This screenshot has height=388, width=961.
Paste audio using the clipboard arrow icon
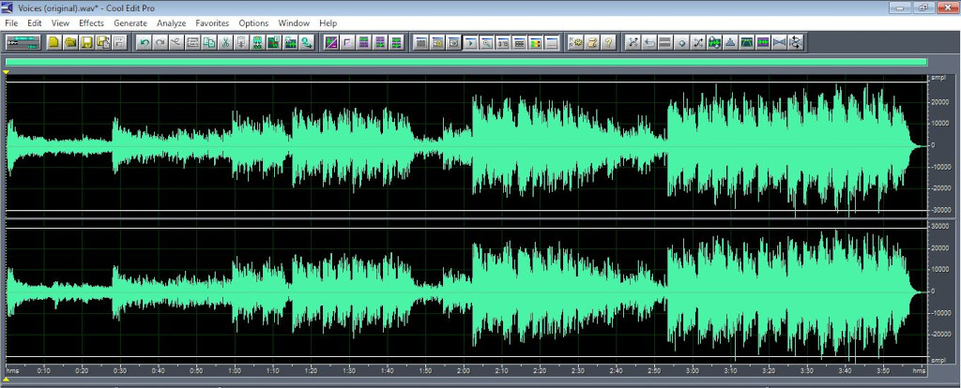[x=241, y=42]
